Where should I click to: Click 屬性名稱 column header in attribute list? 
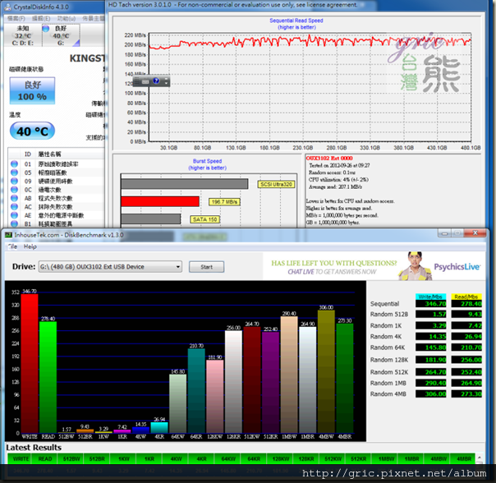click(49, 154)
